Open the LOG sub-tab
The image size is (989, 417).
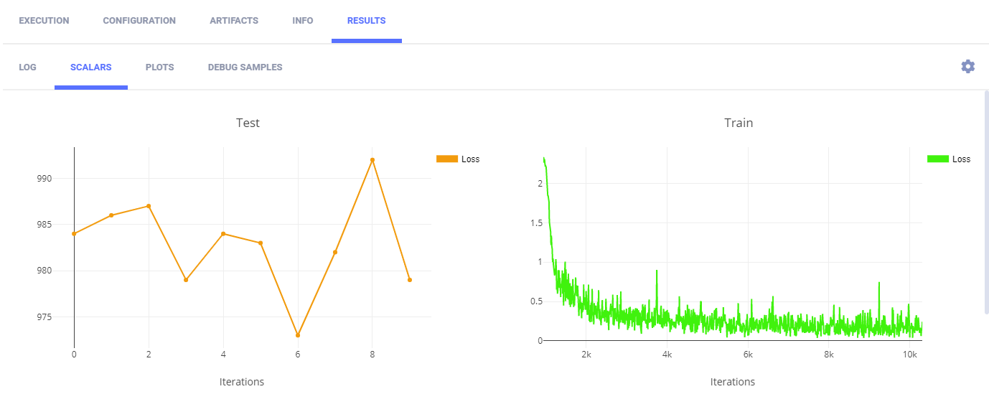(x=27, y=67)
